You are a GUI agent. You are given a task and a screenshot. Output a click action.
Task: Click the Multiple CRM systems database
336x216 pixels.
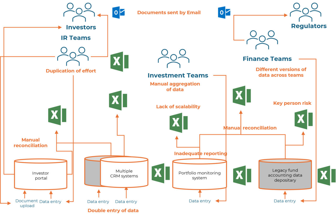(x=124, y=173)
